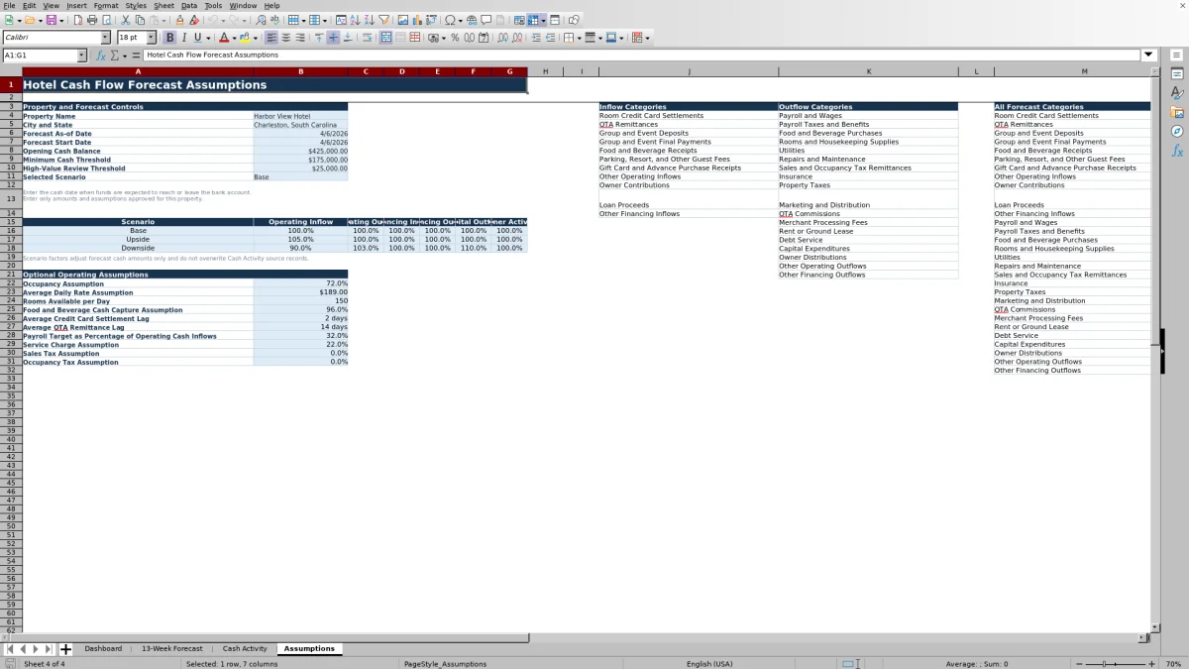Select the Opening Cash Balance $425,000.00 cell
The width and height of the screenshot is (1189, 669).
point(300,151)
